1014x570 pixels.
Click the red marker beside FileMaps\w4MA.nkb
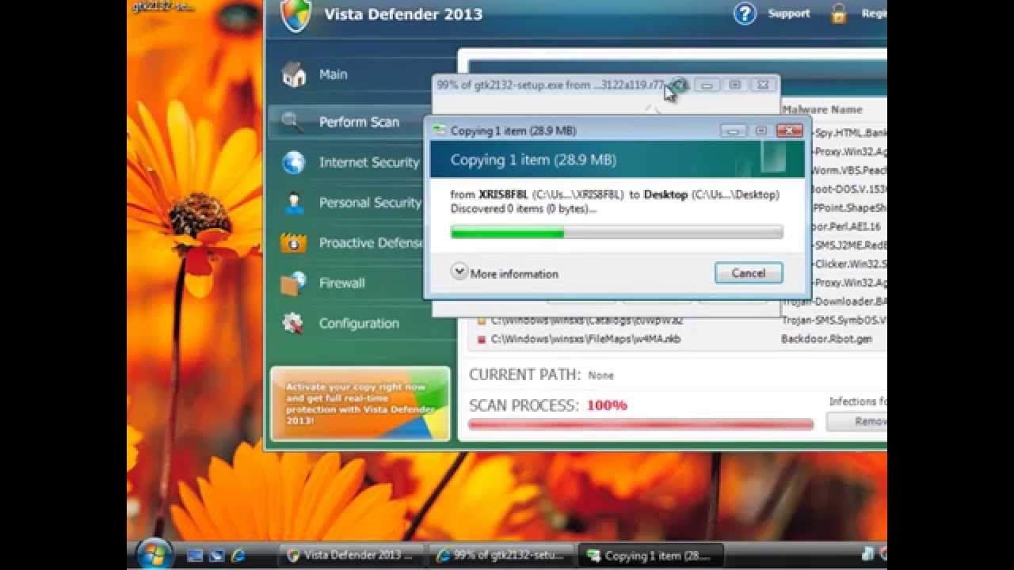tap(481, 340)
